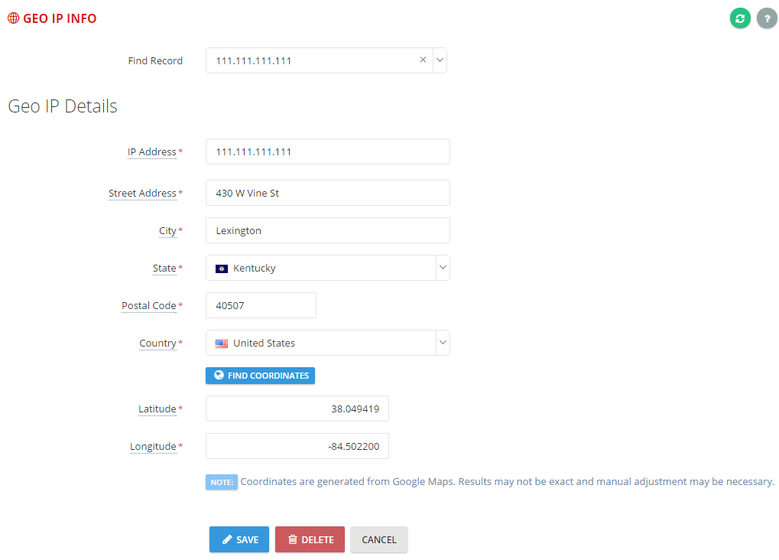
Task: Select the IP Address input field
Action: click(x=327, y=151)
